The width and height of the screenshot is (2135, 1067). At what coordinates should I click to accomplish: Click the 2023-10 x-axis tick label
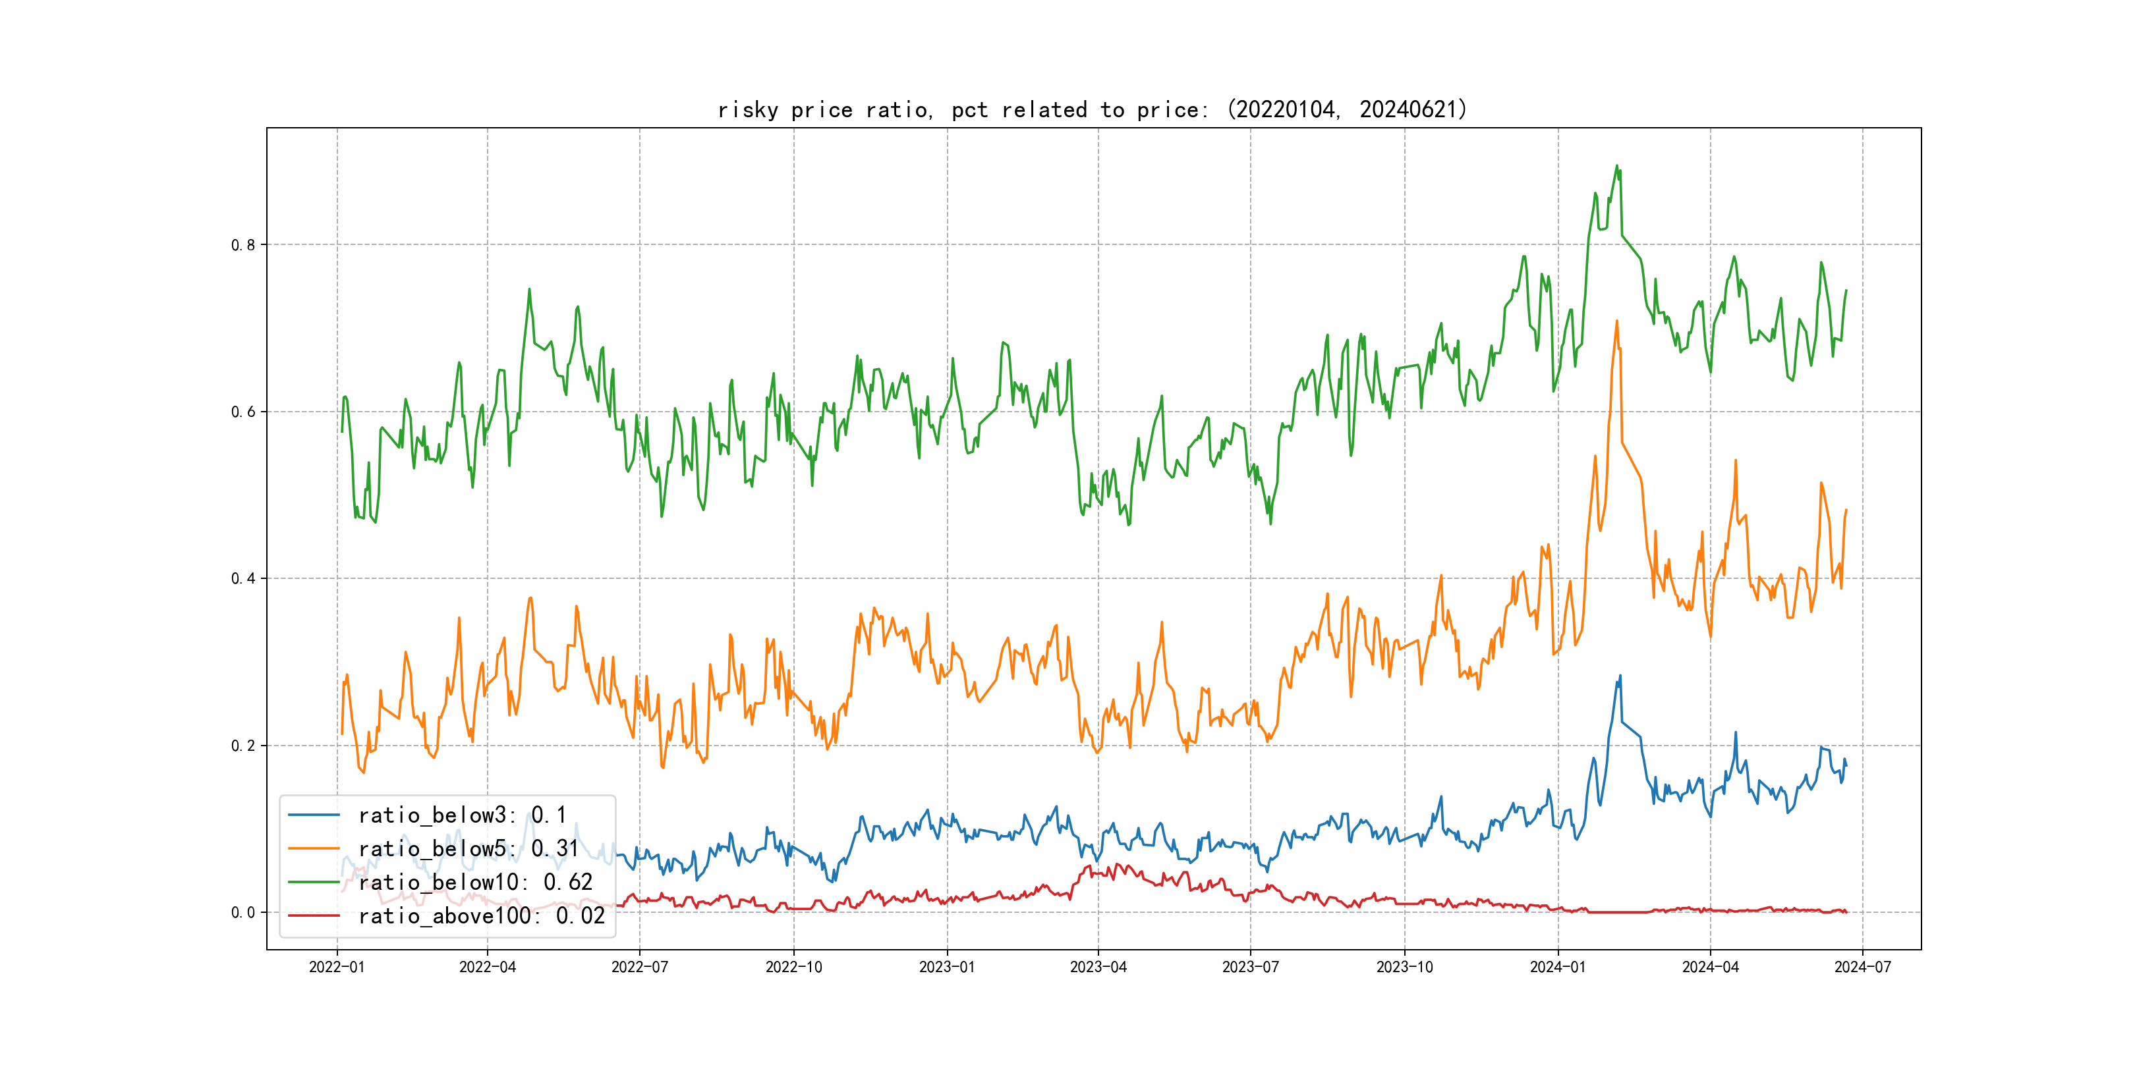(x=1404, y=967)
